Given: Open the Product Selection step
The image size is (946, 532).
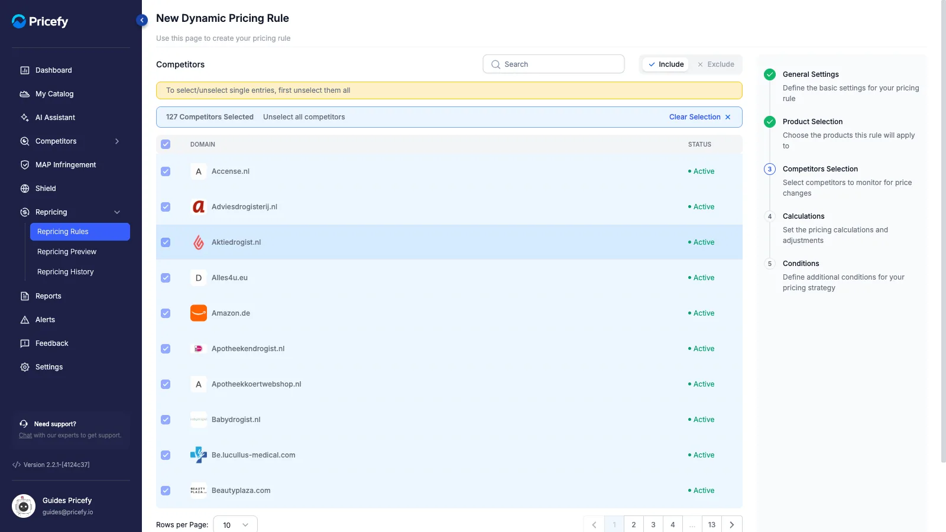Looking at the screenshot, I should coord(812,122).
